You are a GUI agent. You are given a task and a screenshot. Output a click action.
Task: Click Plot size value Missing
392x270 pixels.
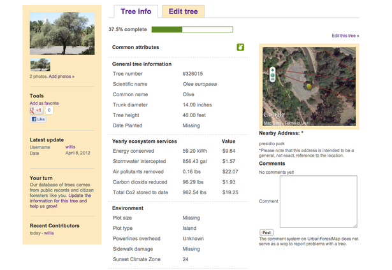tap(191, 218)
